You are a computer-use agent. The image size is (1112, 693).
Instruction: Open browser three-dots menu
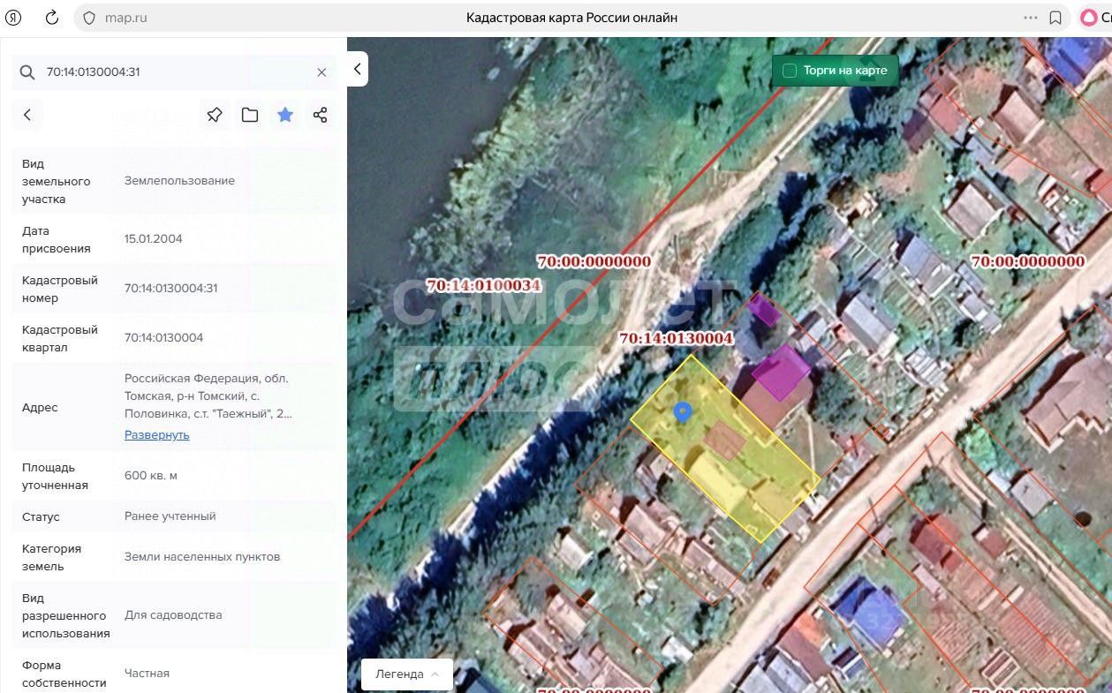click(1031, 18)
